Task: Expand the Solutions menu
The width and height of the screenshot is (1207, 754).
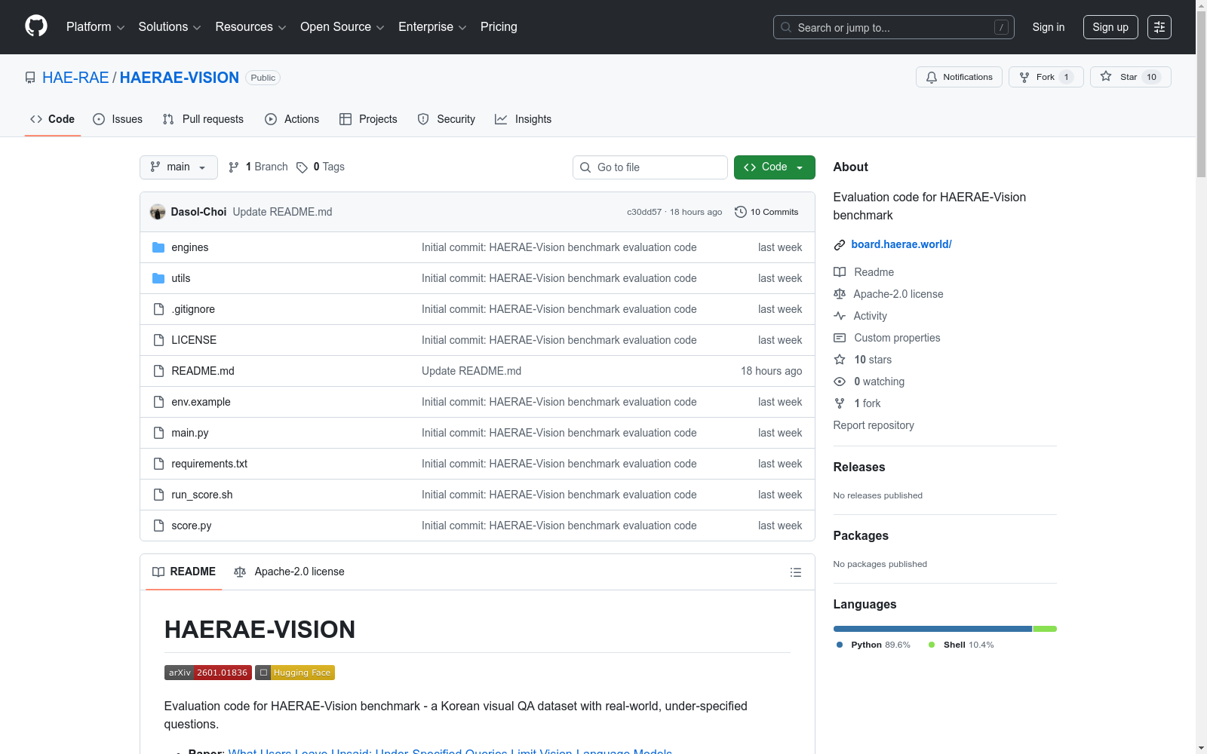Action: [x=170, y=27]
